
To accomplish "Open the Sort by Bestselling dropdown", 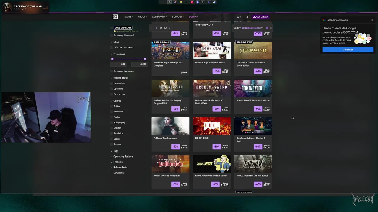I will pos(248,28).
